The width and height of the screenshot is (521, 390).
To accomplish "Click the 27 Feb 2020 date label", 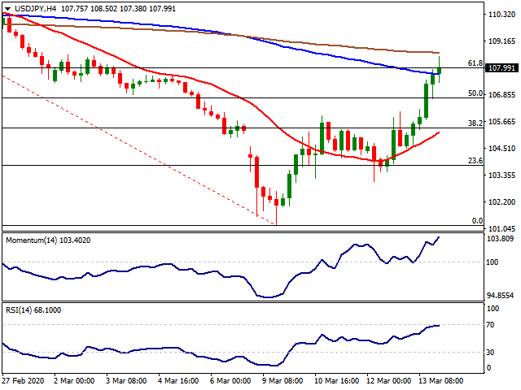I will [23, 380].
